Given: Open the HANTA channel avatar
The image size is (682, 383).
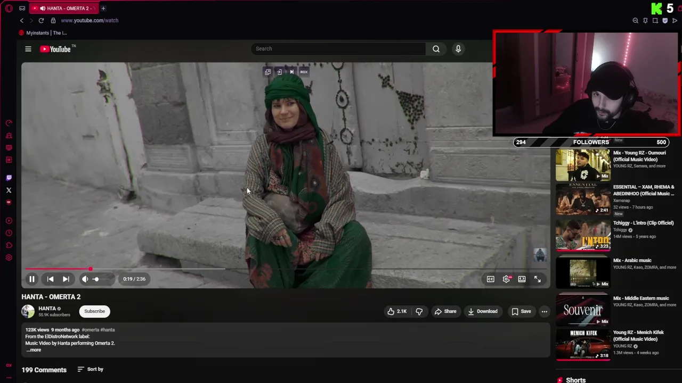Looking at the screenshot, I should coord(28,311).
